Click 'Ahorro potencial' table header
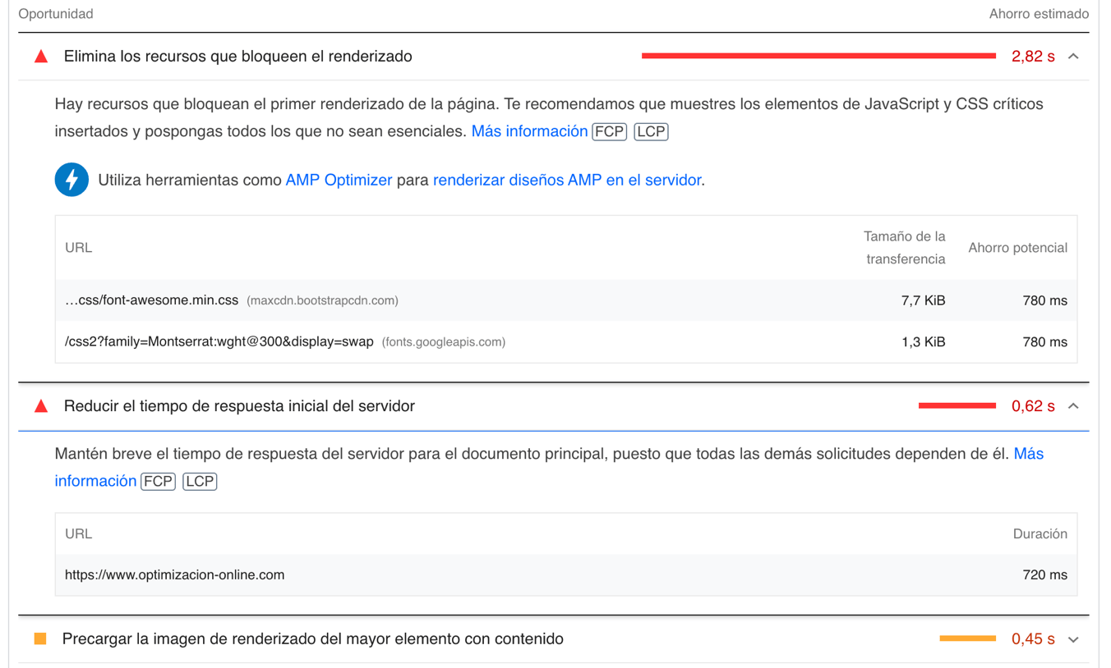 (1017, 248)
